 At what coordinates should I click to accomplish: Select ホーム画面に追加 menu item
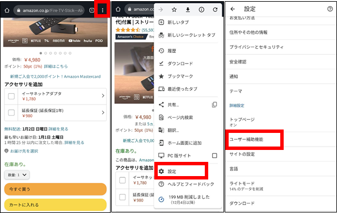pos(188,143)
